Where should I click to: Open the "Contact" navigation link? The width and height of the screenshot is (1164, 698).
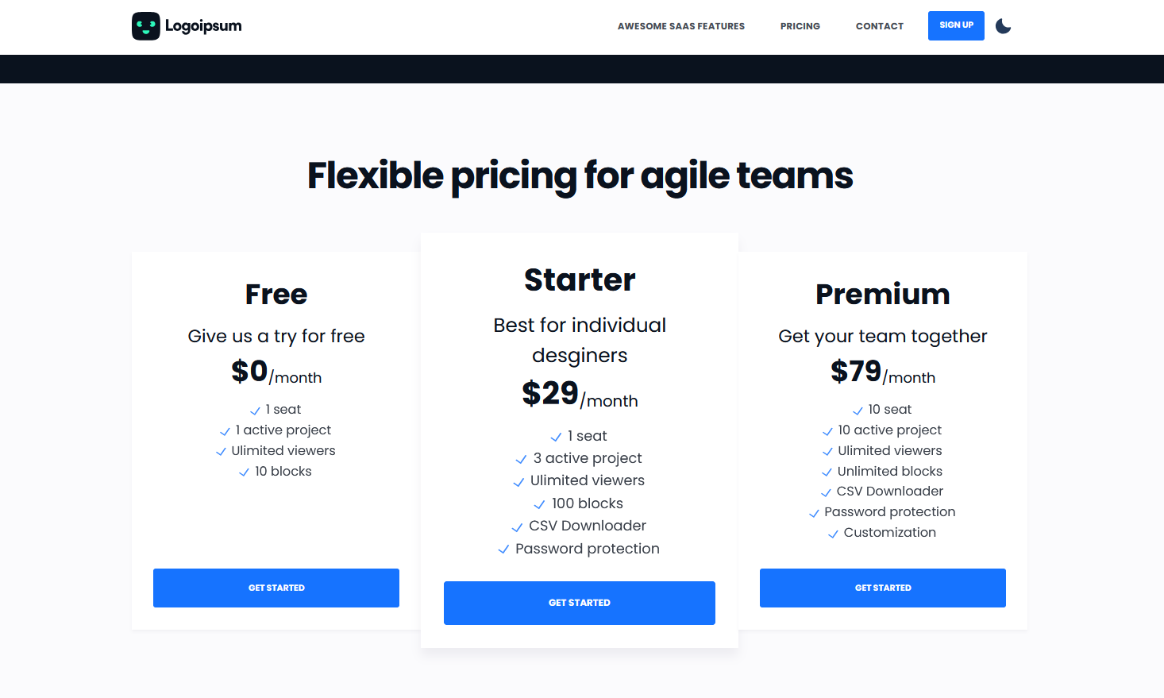(879, 25)
